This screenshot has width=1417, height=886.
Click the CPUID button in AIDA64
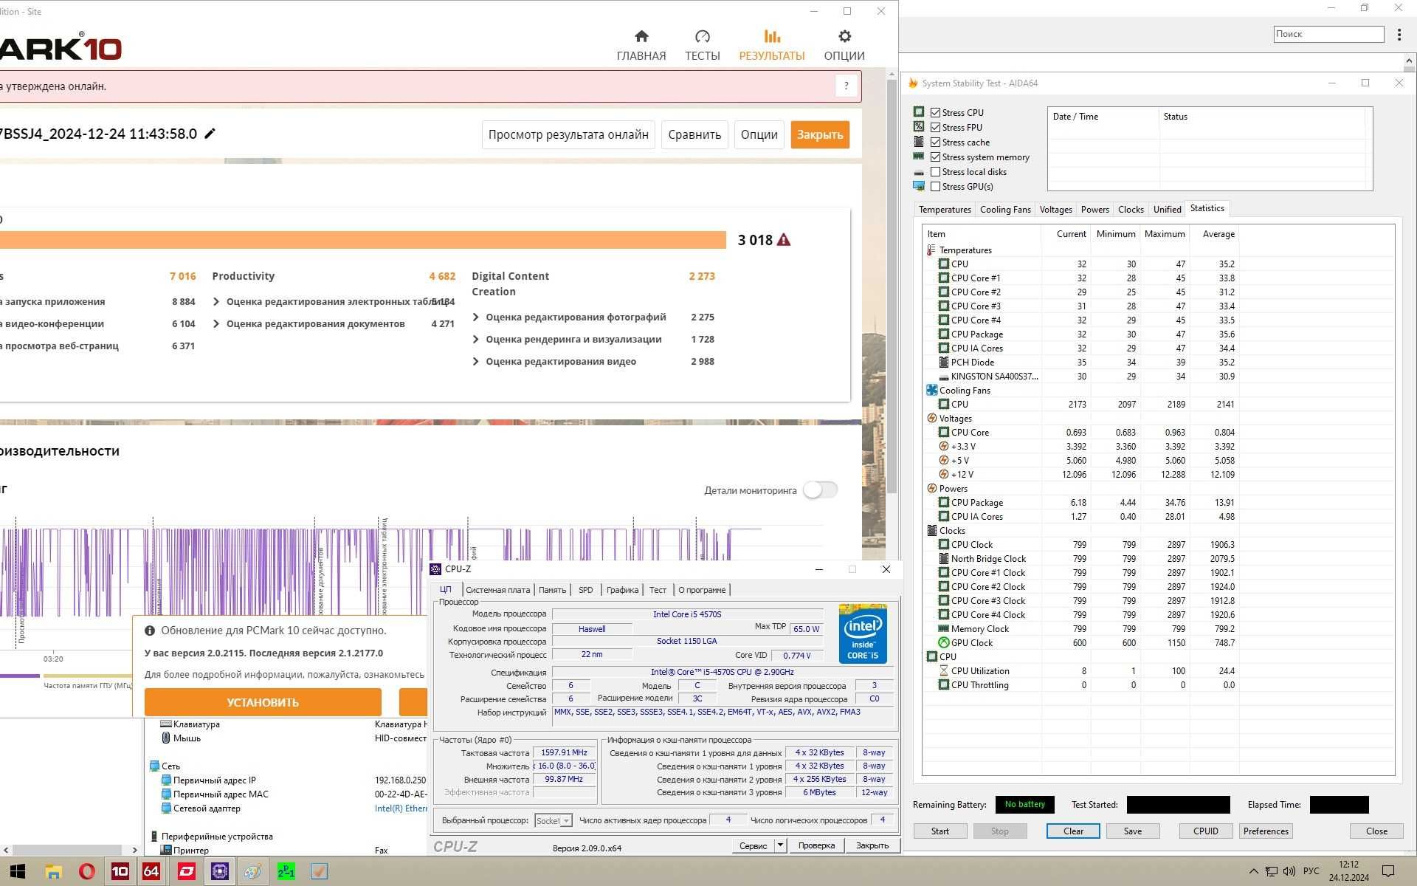point(1206,831)
